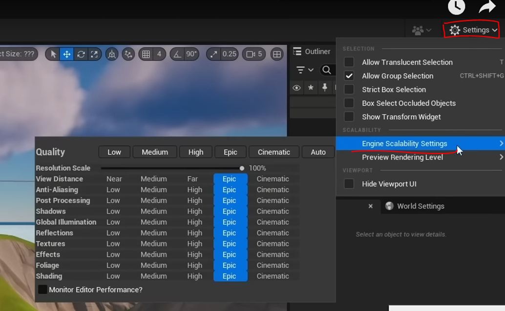Viewport: 505px width, 311px height.
Task: Open the Outliner filter dropdown
Action: pyautogui.click(x=305, y=70)
